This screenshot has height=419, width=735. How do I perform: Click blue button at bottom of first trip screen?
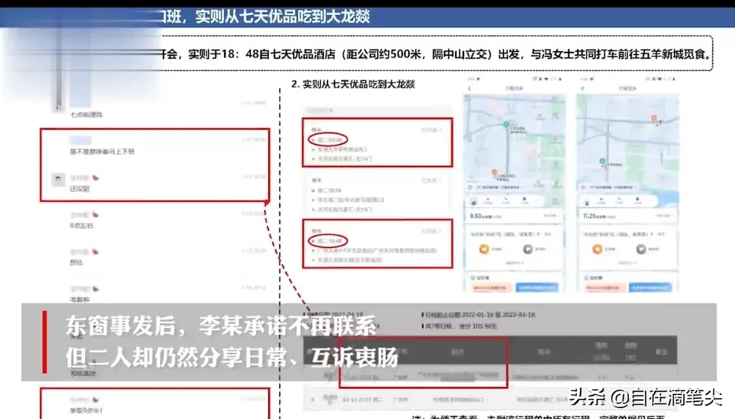pyautogui.click(x=537, y=287)
